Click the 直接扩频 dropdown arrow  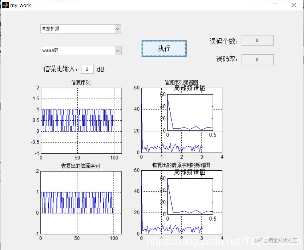click(x=117, y=29)
